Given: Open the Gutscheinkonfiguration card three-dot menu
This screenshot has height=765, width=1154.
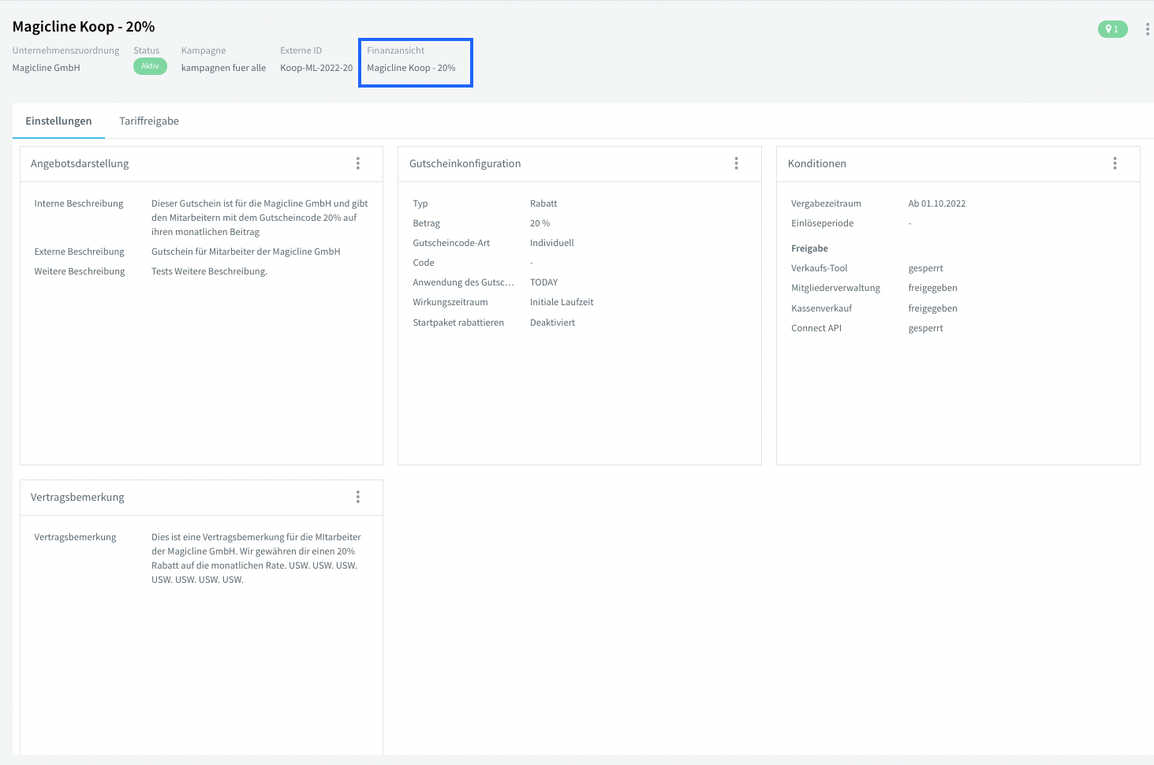Looking at the screenshot, I should 737,163.
